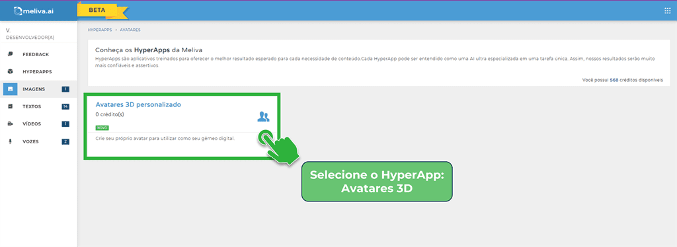
Task: Click the Imagens count badge 1
Action: click(65, 89)
